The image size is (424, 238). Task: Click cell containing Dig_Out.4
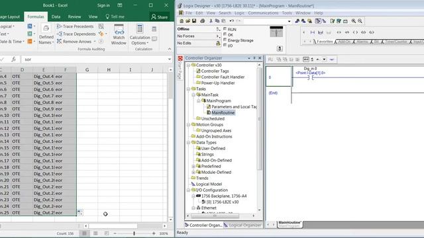[44, 77]
